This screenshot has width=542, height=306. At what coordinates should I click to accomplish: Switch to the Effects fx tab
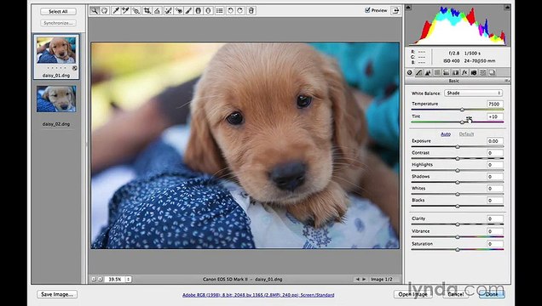tap(464, 72)
